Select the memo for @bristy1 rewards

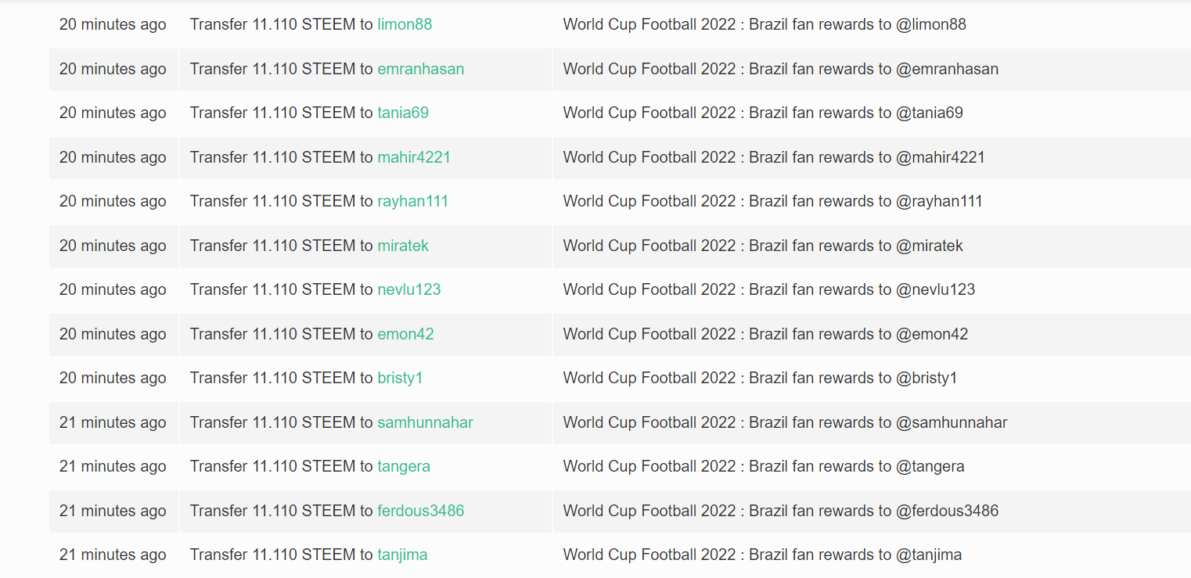click(760, 378)
